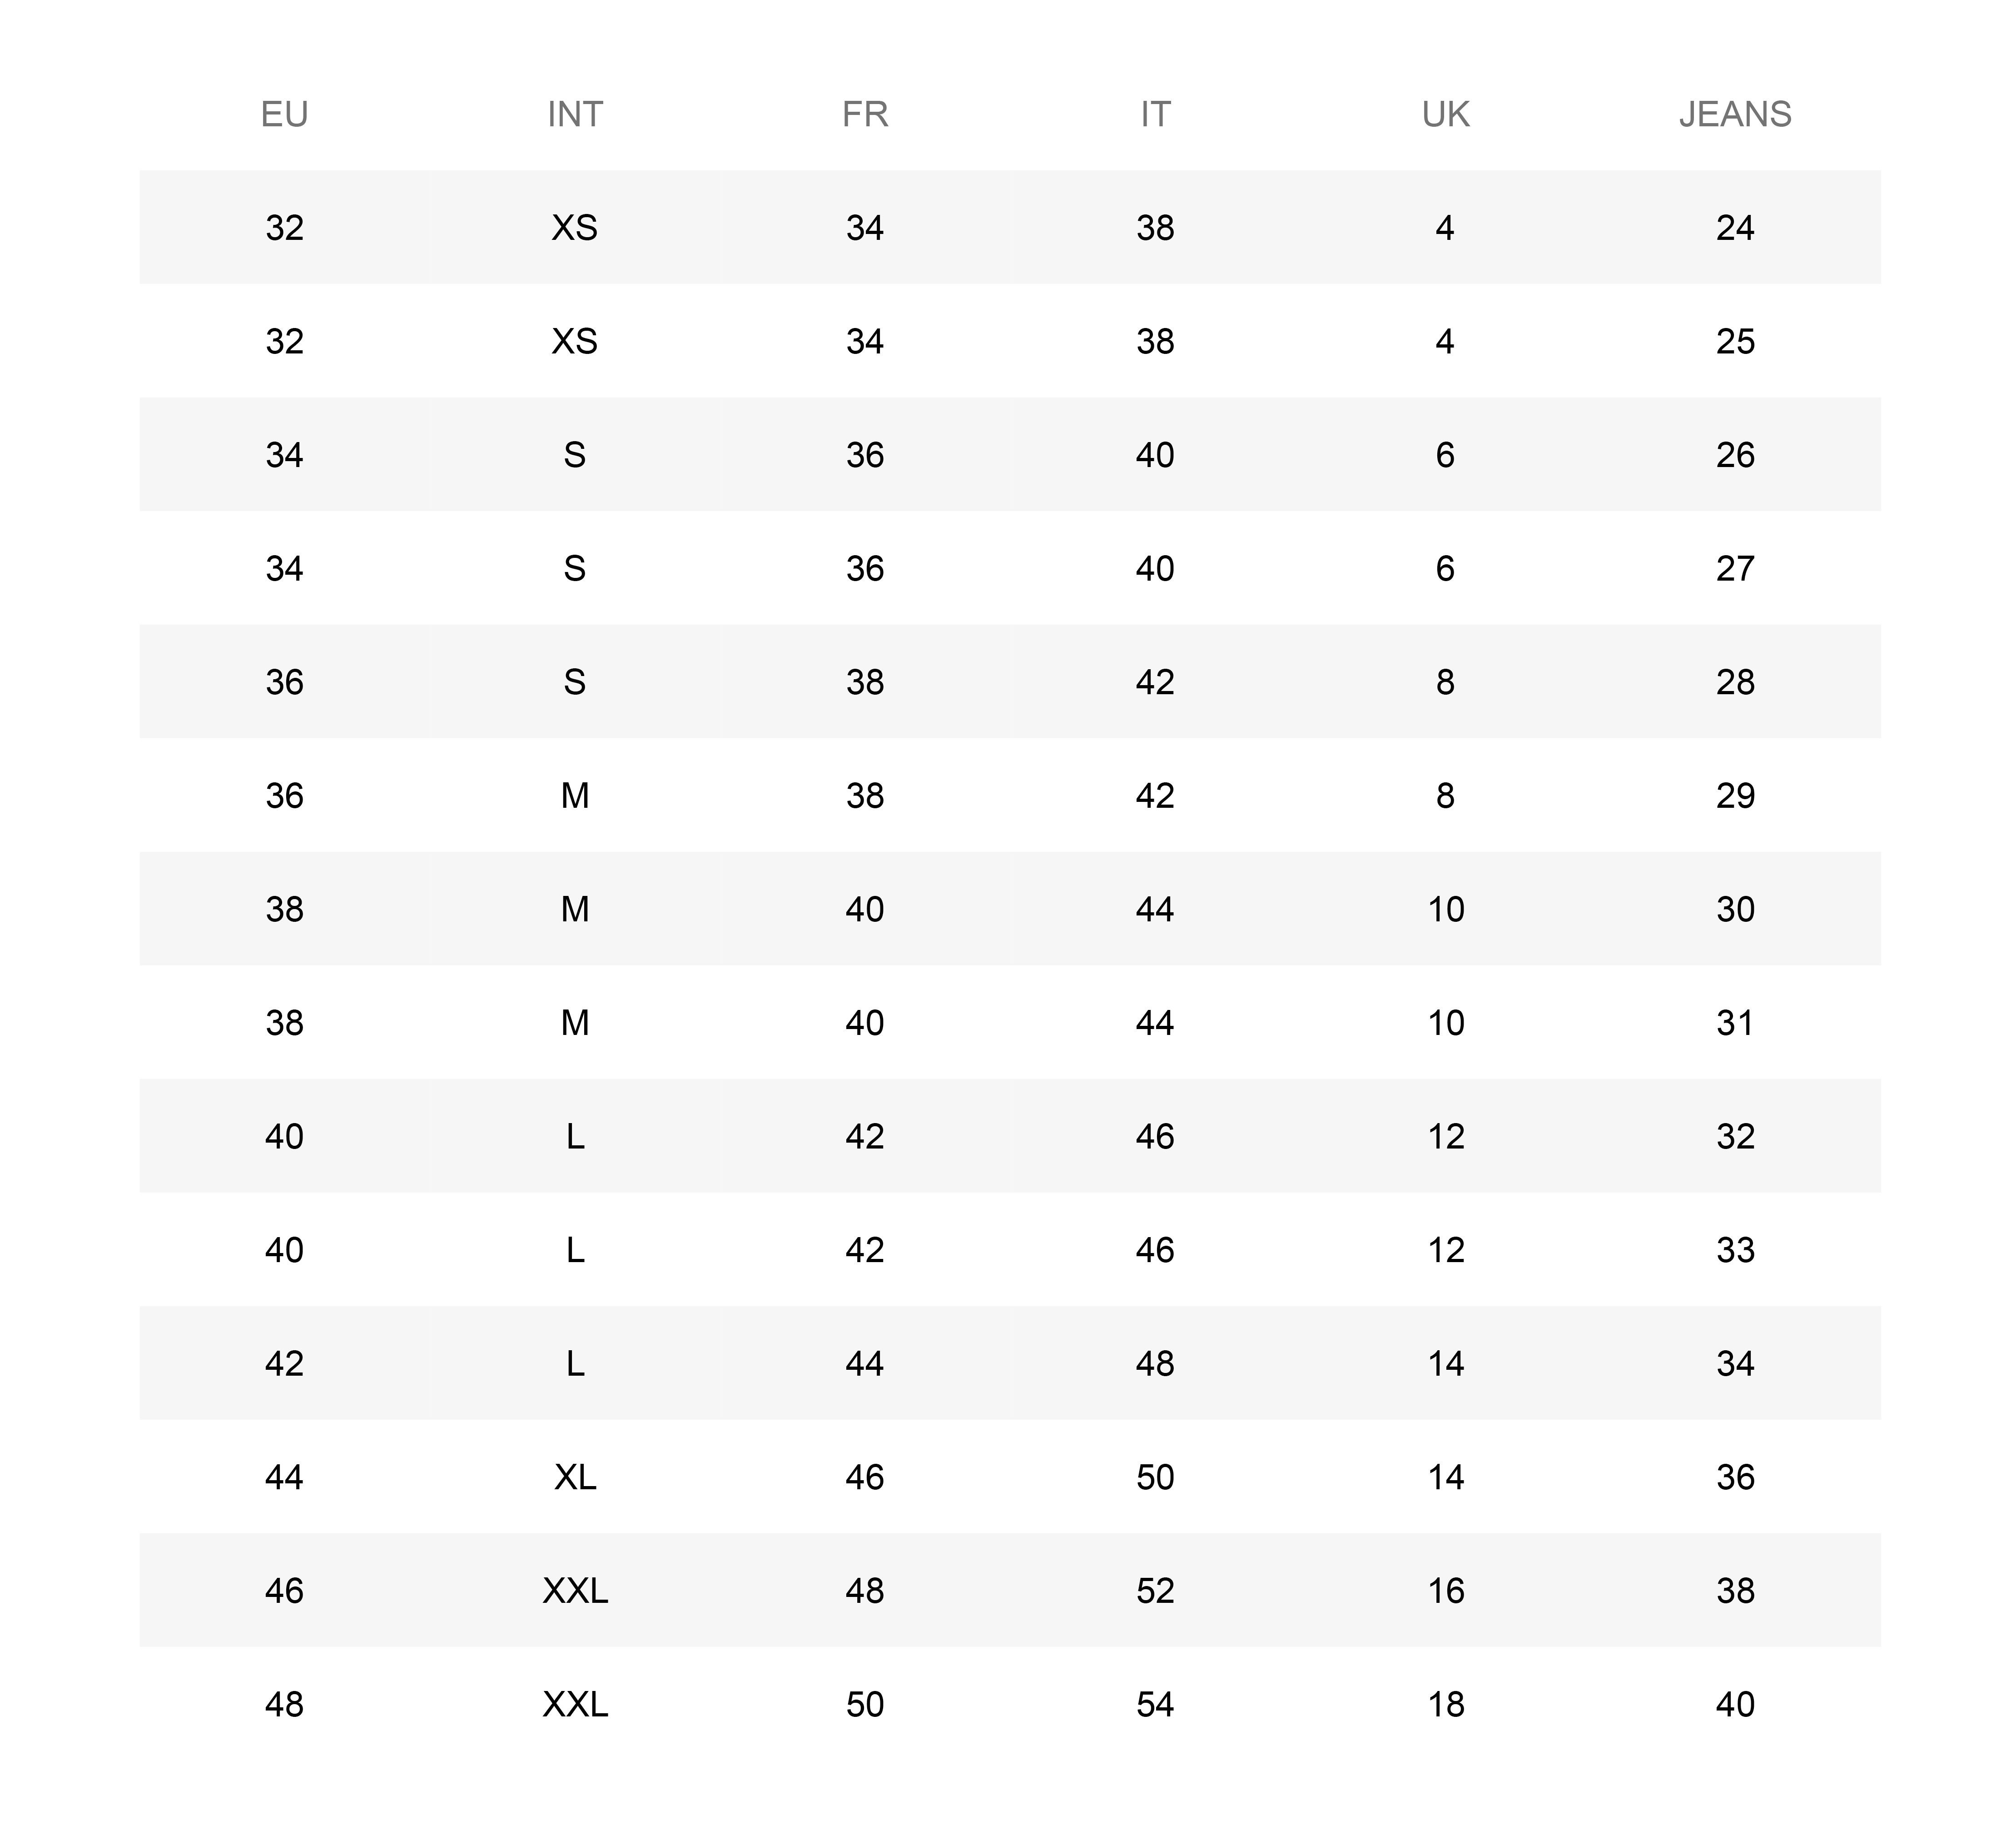Select jeans size 29 cell
The height and width of the screenshot is (1830, 2016).
(1735, 796)
